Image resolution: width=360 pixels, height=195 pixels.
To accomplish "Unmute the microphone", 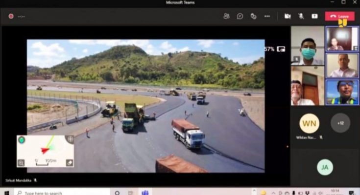I will click(x=301, y=16).
